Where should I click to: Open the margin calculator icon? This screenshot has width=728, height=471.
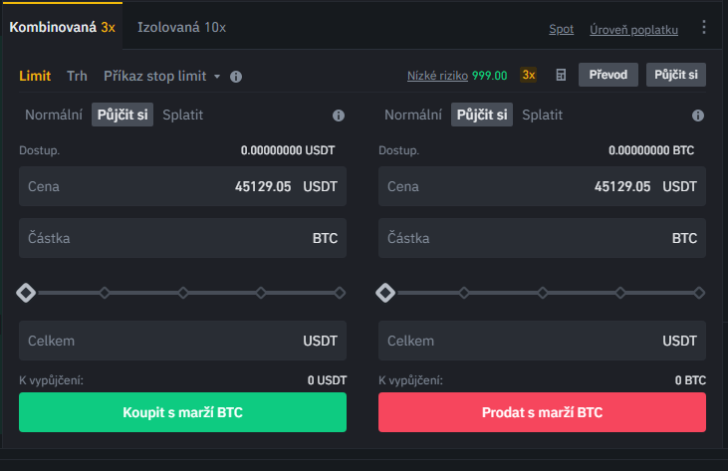pyautogui.click(x=561, y=75)
